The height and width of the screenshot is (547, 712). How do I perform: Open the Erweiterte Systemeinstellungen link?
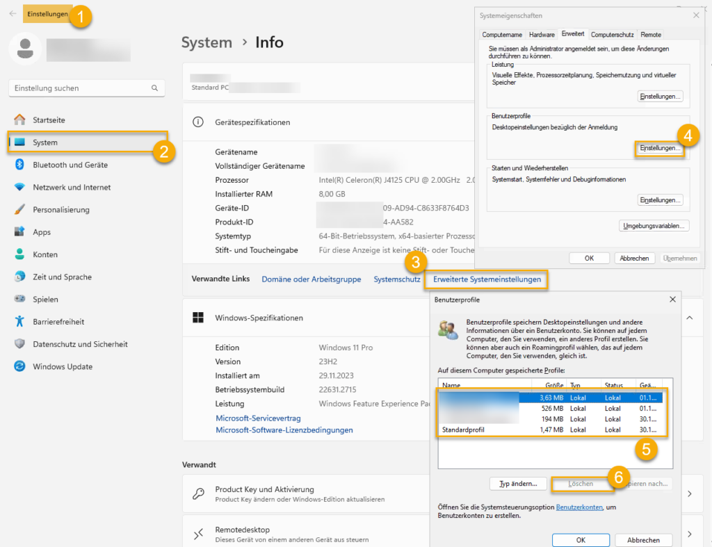(x=487, y=279)
